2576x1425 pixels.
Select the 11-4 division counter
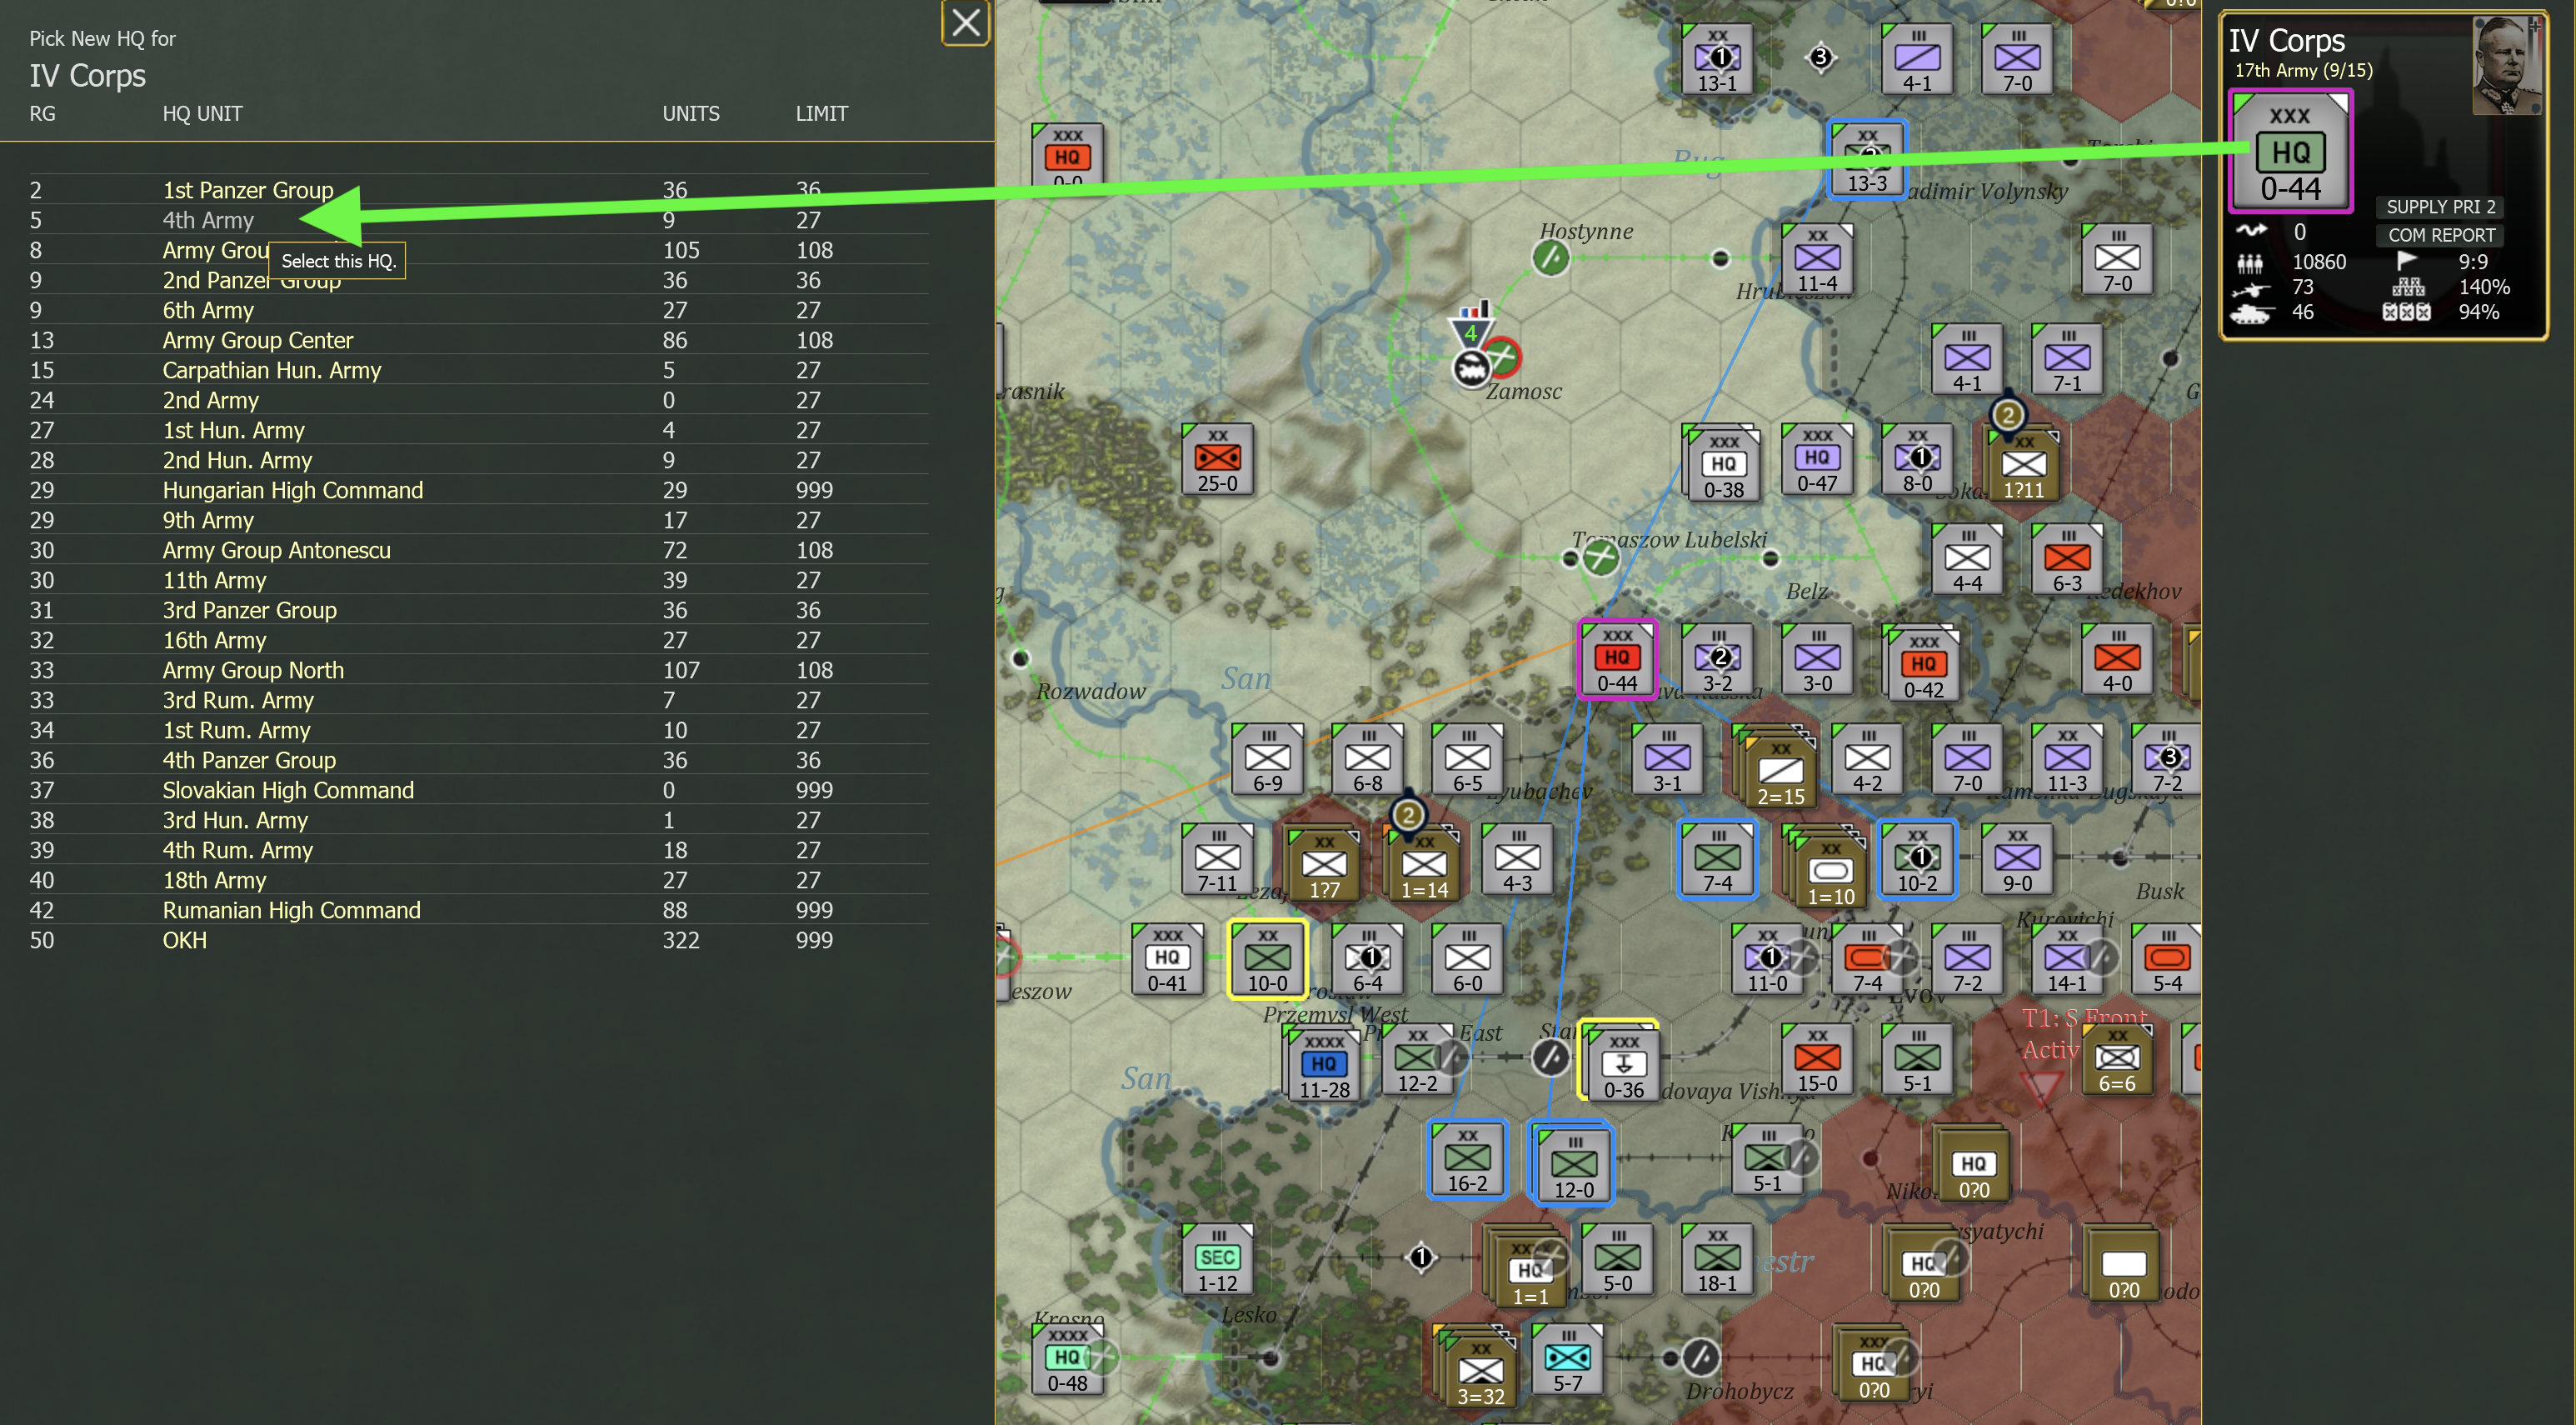1817,258
